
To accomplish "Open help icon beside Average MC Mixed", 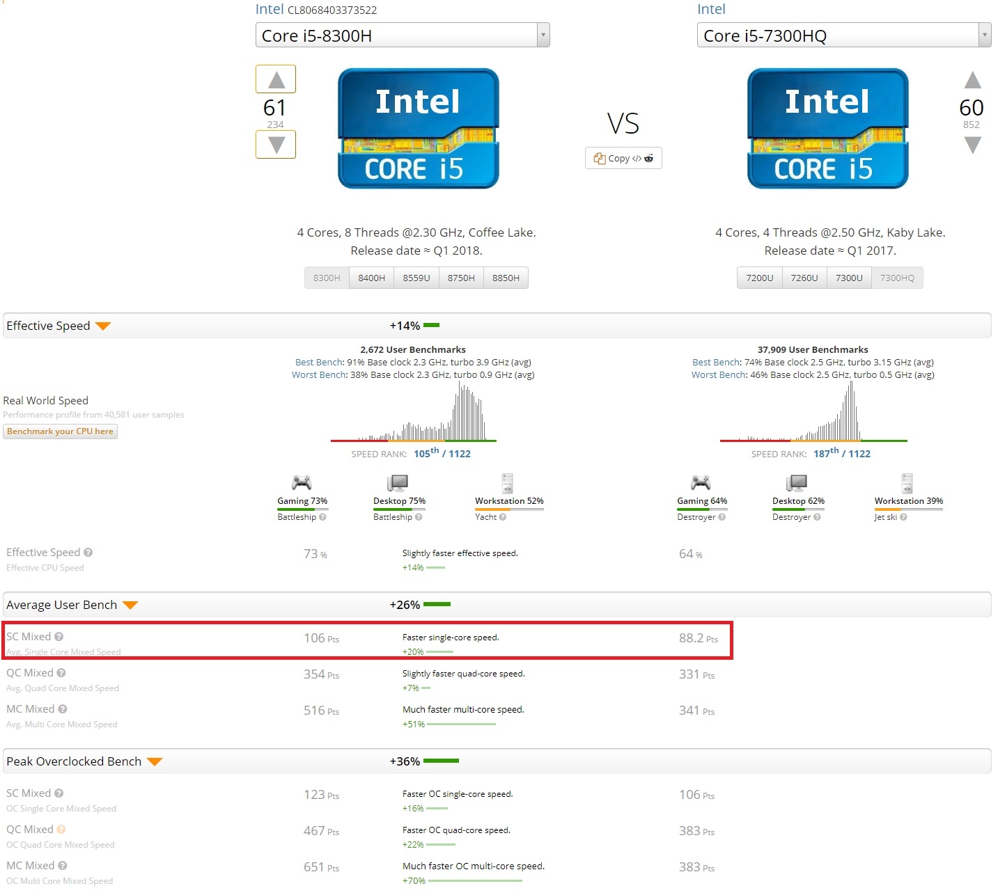I will point(63,709).
